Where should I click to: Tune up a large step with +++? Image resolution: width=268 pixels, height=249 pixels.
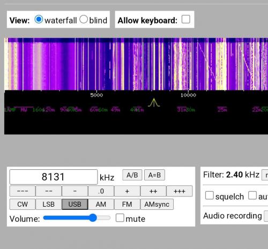[x=180, y=191]
